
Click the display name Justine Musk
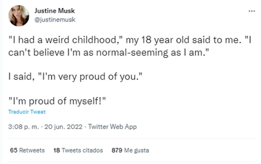[x=54, y=11]
